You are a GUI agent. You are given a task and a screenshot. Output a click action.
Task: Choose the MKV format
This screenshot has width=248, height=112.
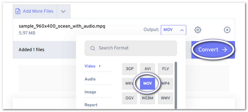130,84
